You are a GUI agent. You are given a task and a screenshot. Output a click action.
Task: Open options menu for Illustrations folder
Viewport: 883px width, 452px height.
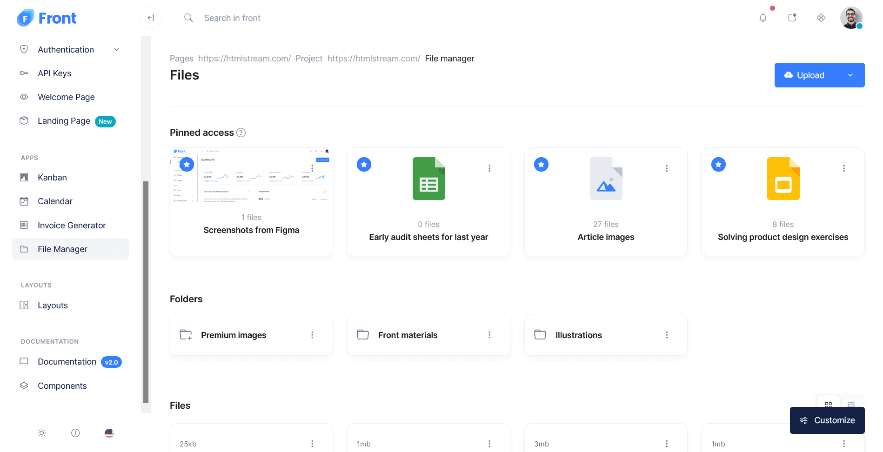click(x=667, y=335)
